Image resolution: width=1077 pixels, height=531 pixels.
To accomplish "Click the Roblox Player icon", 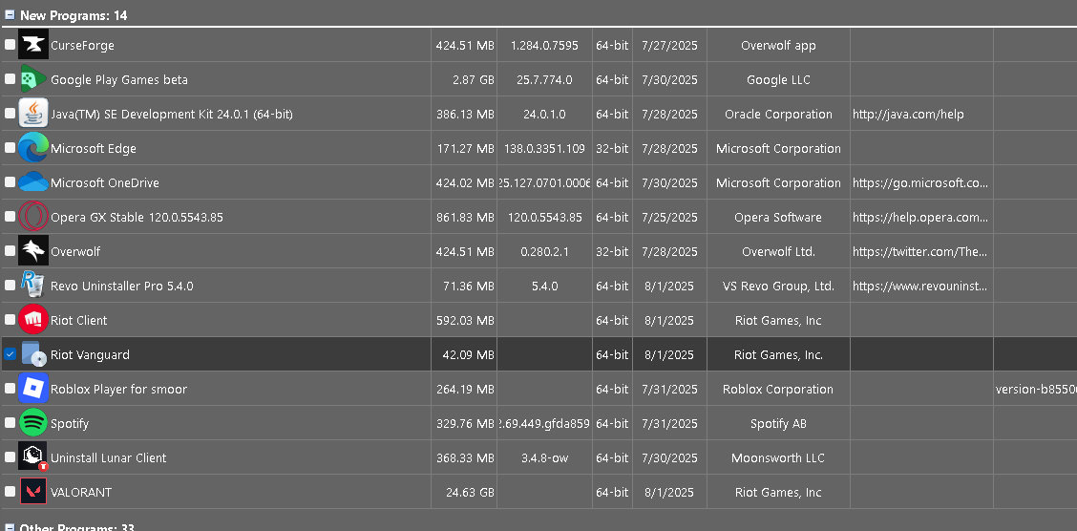I will point(33,389).
